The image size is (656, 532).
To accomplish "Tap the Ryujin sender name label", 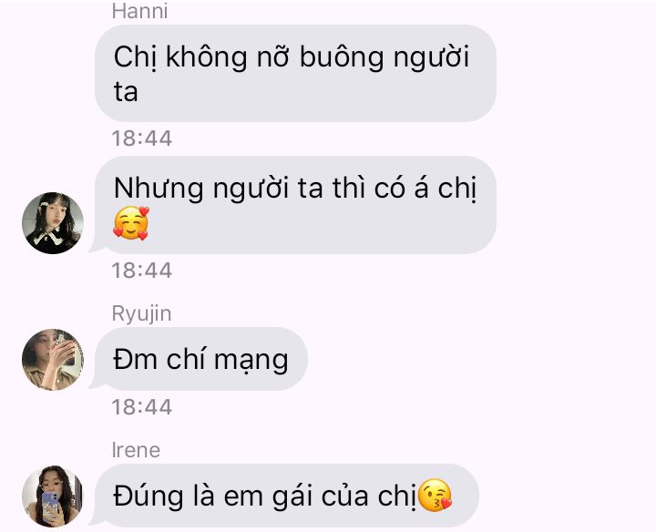I will pos(141,314).
